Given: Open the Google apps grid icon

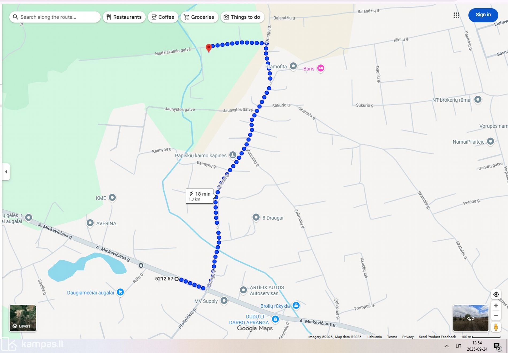Looking at the screenshot, I should (x=456, y=15).
